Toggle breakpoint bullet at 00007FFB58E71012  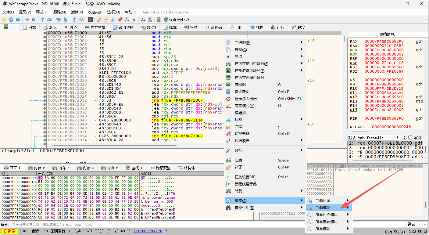coord(45,69)
